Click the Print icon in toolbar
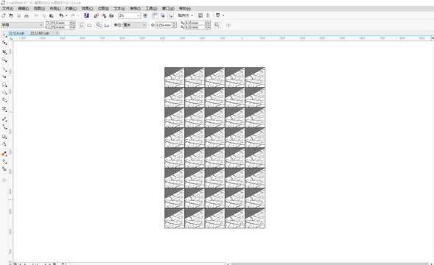 tap(27, 15)
